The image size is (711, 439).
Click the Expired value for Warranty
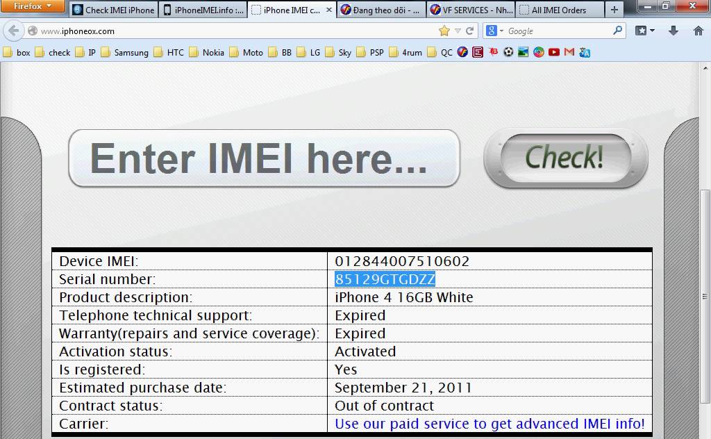pyautogui.click(x=360, y=334)
